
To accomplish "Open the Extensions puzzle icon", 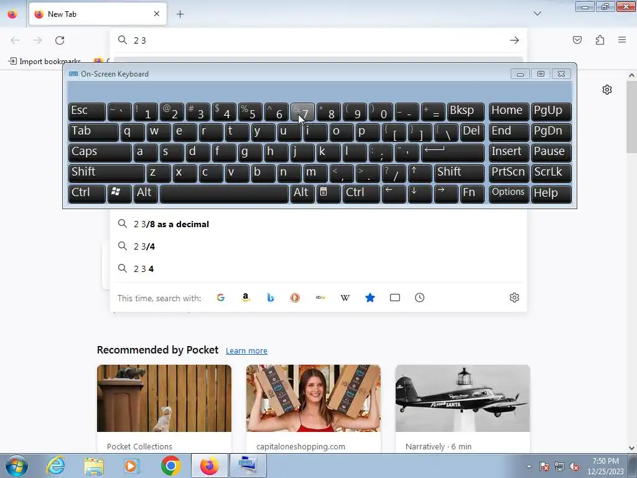I will [x=600, y=40].
